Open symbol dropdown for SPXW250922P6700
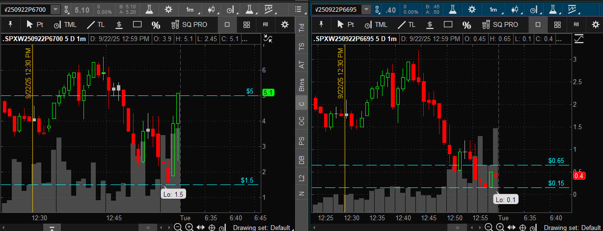The width and height of the screenshot is (603, 231). tap(55, 9)
